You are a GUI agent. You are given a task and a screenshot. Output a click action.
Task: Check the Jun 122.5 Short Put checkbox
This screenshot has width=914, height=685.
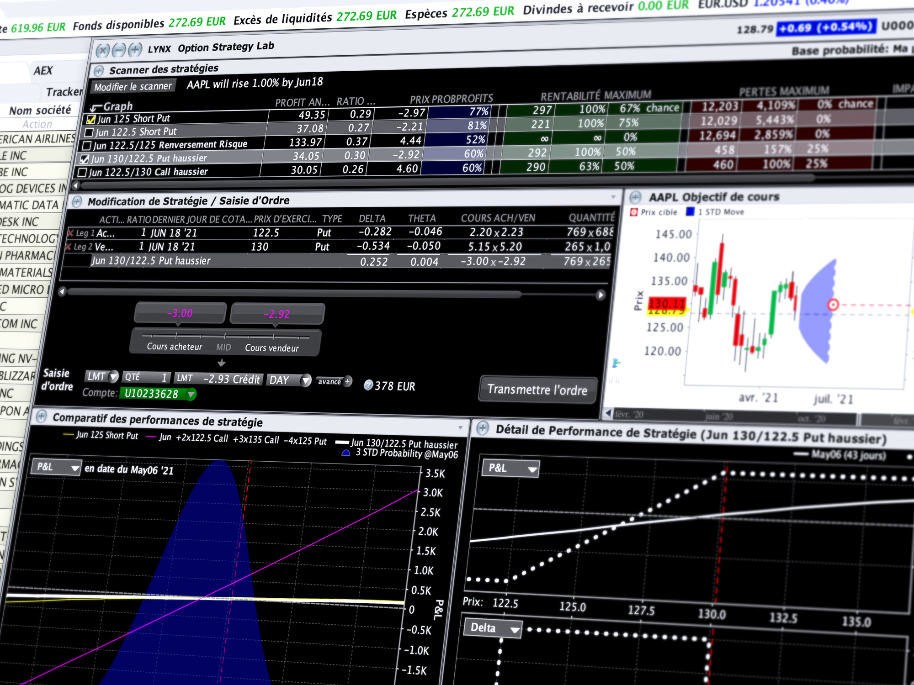point(89,133)
